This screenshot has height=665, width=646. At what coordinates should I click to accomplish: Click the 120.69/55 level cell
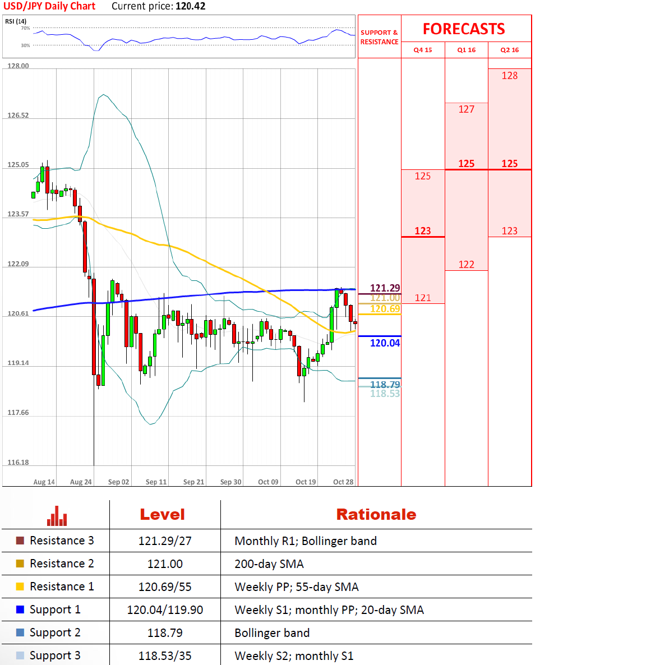point(165,587)
